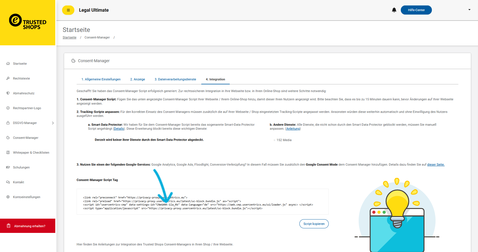Click the Abmahnung erhalten? button
This screenshot has height=252, width=478.
coord(28,226)
